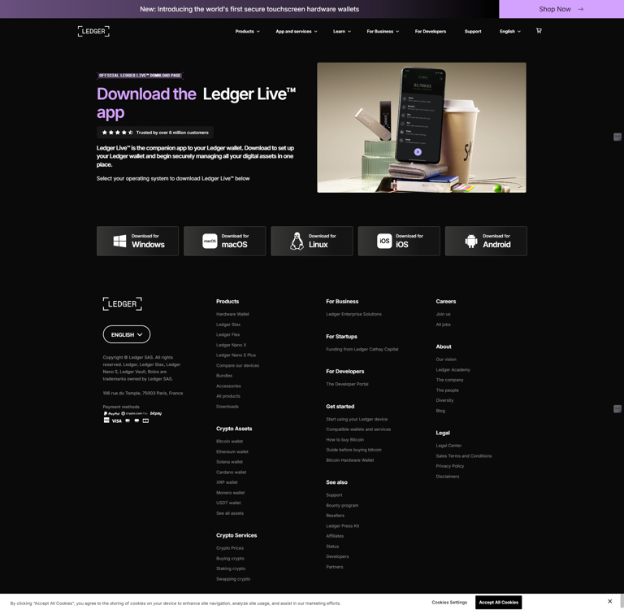Click the Ledger logo in footer

point(122,303)
